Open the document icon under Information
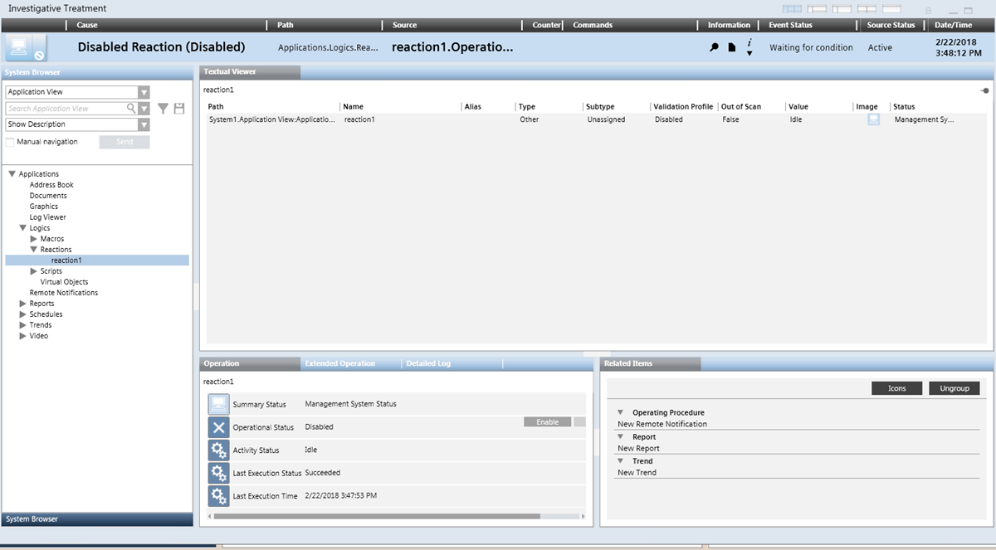This screenshot has height=550, width=996. point(732,48)
